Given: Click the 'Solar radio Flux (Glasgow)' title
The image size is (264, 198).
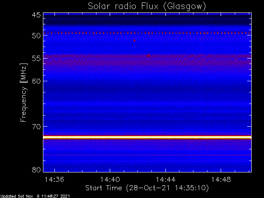Looking at the screenshot, I should point(147,7).
